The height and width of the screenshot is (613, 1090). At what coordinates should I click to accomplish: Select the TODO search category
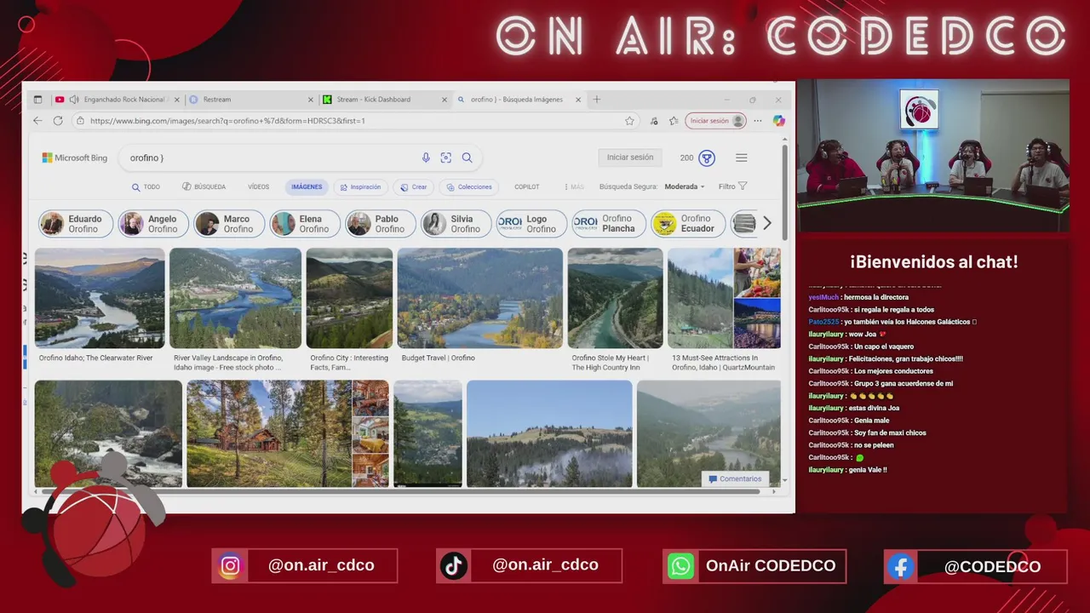pyautogui.click(x=146, y=186)
